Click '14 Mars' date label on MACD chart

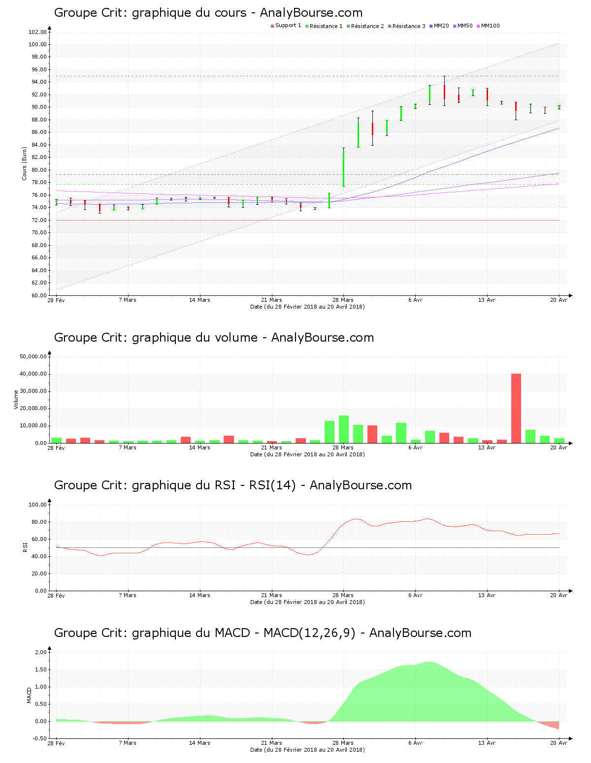[199, 743]
